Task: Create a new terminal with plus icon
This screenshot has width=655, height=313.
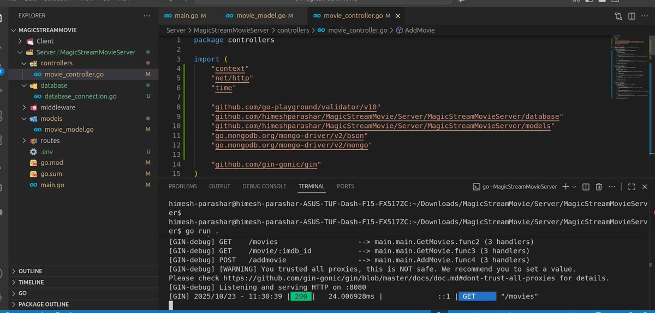Action: [565, 186]
